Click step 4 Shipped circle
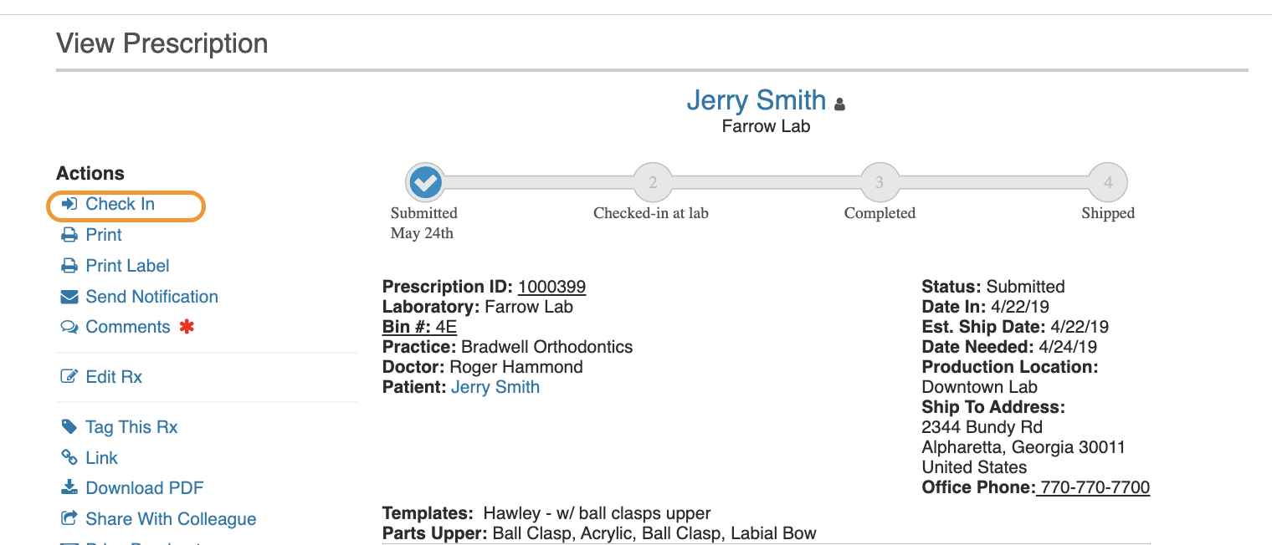The width and height of the screenshot is (1272, 545). click(1108, 181)
